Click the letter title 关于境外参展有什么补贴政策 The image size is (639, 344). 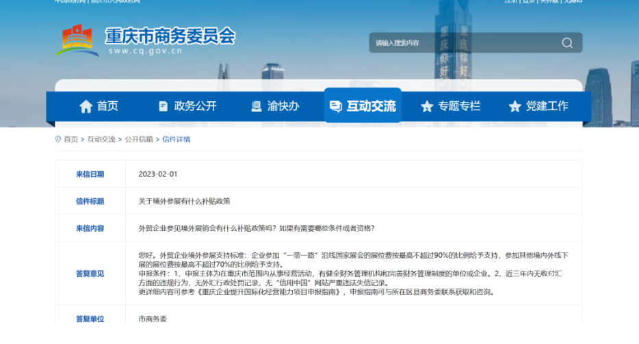pyautogui.click(x=184, y=201)
